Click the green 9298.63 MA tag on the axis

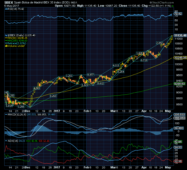pyautogui.click(x=180, y=84)
